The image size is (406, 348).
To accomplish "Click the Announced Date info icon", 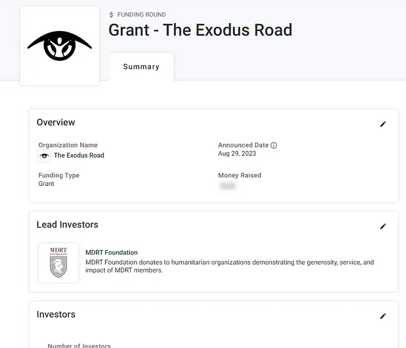I will [274, 145].
